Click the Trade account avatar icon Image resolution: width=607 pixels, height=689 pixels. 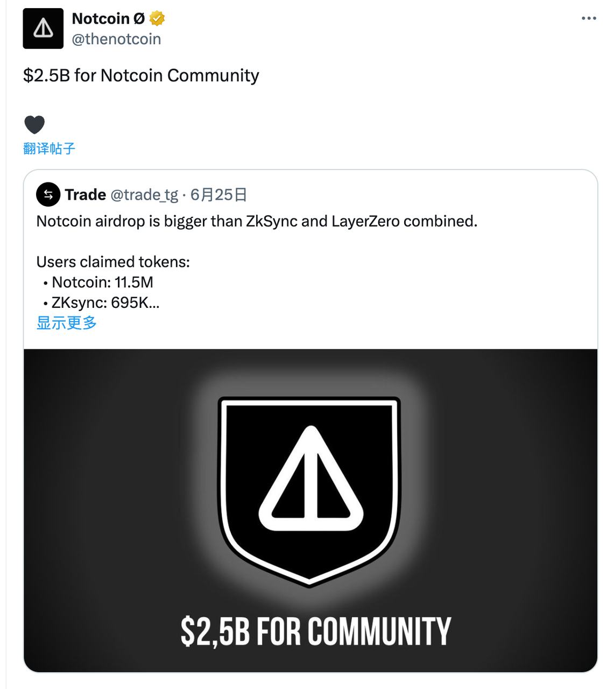[x=48, y=194]
